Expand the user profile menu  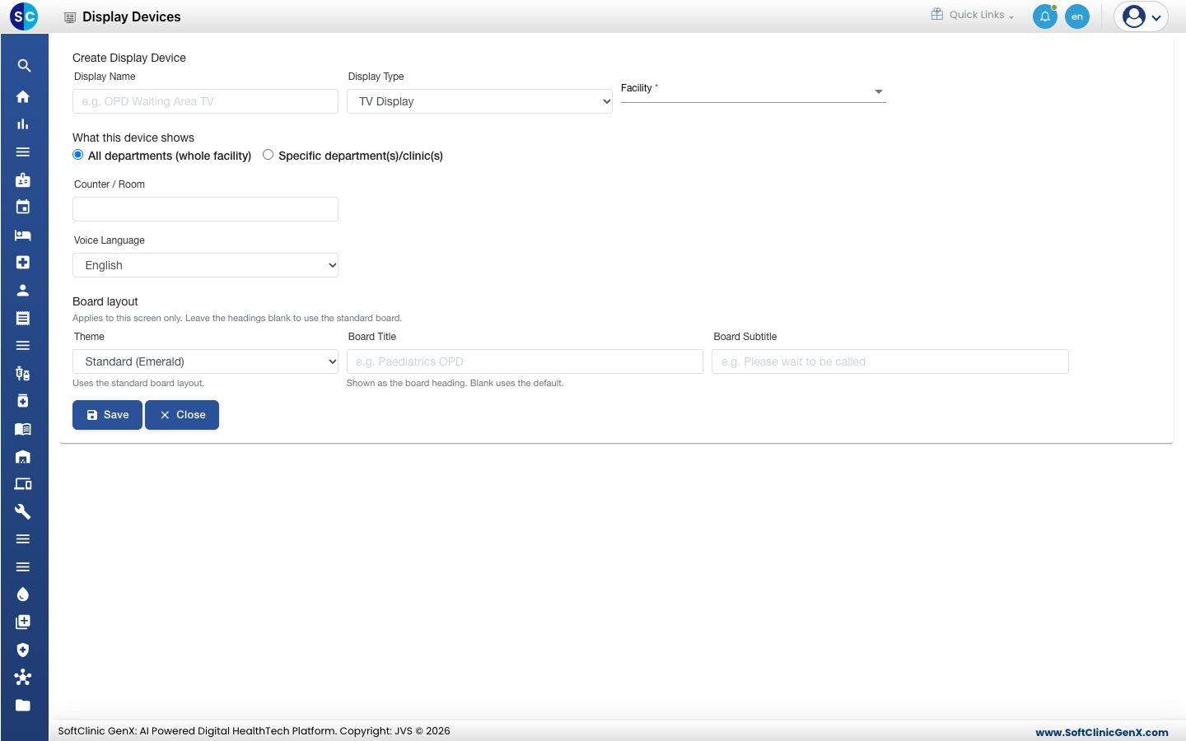coord(1142,16)
